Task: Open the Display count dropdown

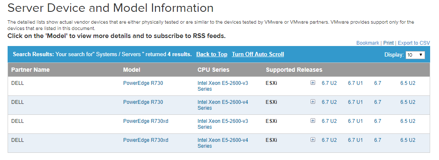Action: tap(415, 55)
